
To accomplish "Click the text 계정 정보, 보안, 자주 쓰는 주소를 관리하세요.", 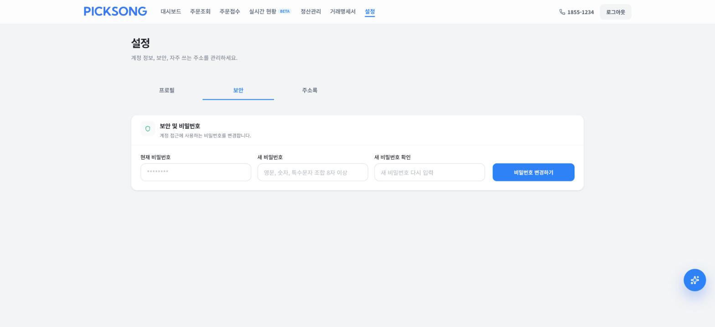I will click(184, 58).
